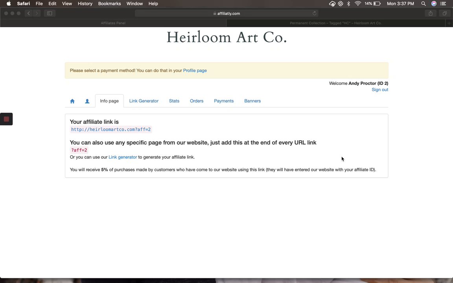The width and height of the screenshot is (453, 283).
Task: Click the Heirloom Art Co. title
Action: (226, 38)
